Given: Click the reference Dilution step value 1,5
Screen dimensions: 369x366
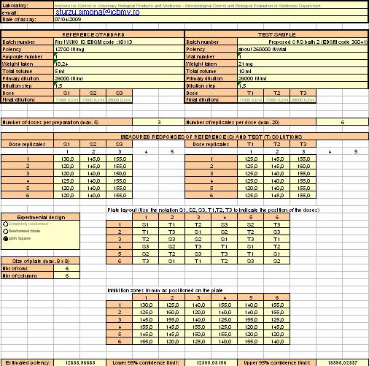Looking at the screenshot, I should (x=119, y=85).
